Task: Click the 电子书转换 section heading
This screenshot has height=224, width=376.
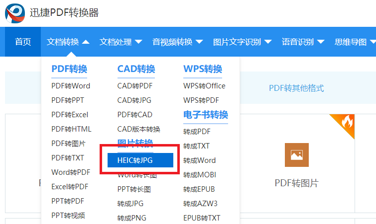Action: [206, 115]
